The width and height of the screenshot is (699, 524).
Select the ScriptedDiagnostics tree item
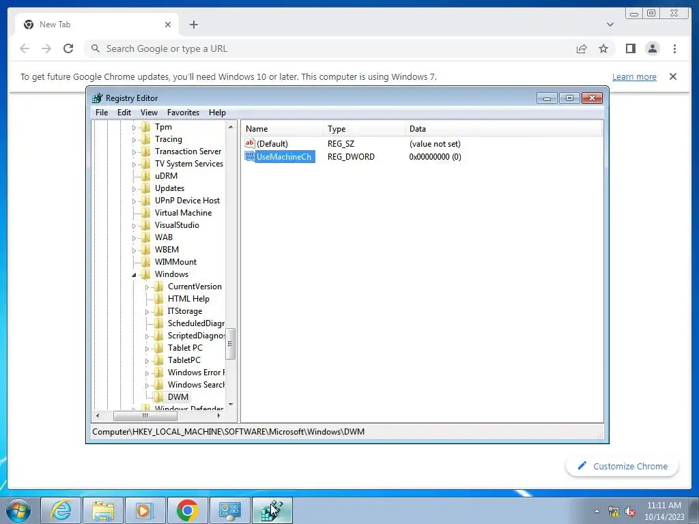click(196, 336)
